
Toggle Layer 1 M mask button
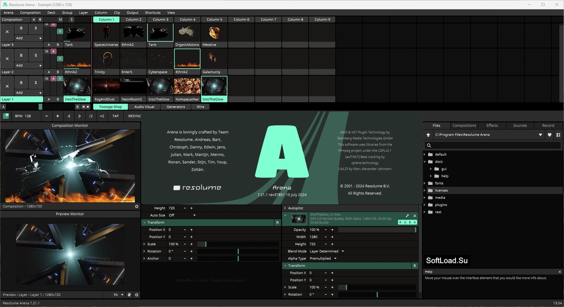point(47,79)
